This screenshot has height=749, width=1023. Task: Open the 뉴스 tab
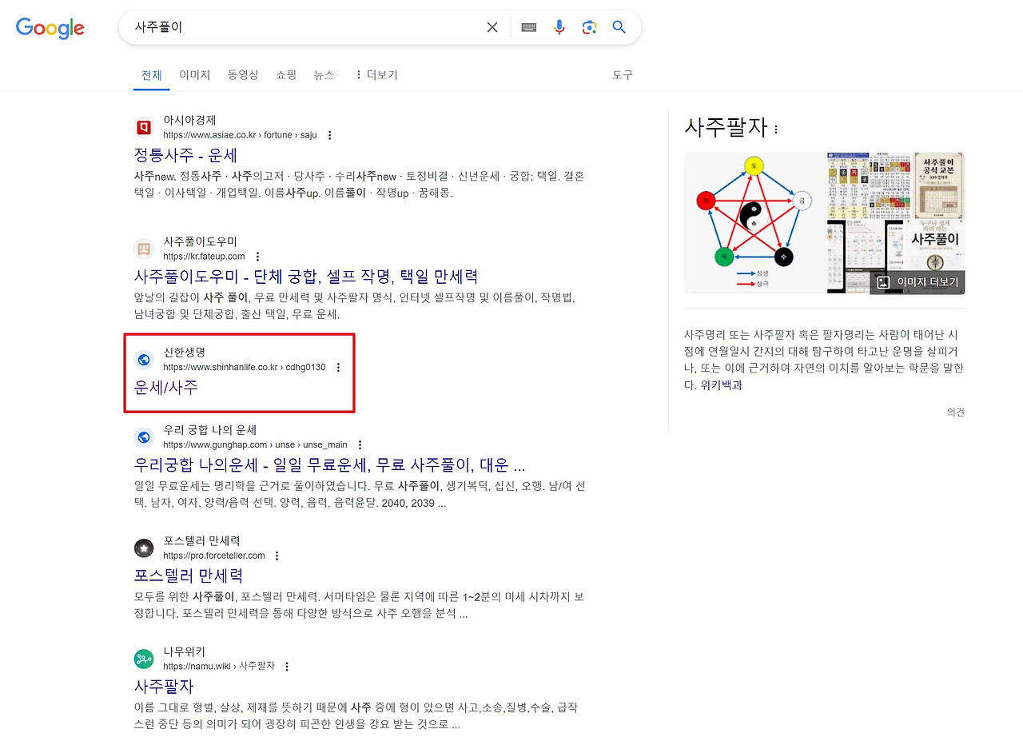click(324, 74)
